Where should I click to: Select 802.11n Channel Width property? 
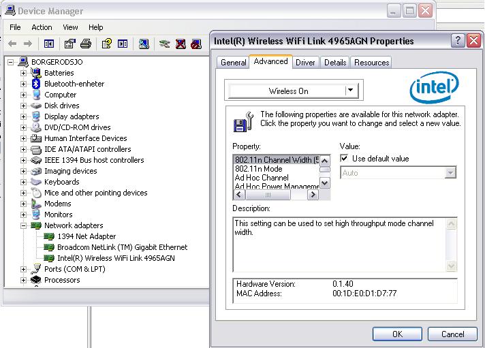[x=276, y=160]
